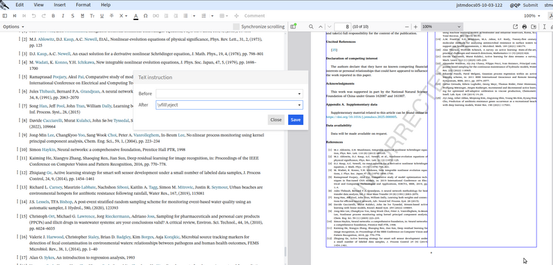This screenshot has width=553, height=265.
Task: Click the undo arrow icon
Action: pyautogui.click(x=34, y=16)
